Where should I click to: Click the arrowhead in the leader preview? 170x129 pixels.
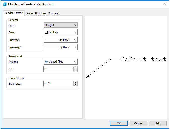point(88,76)
